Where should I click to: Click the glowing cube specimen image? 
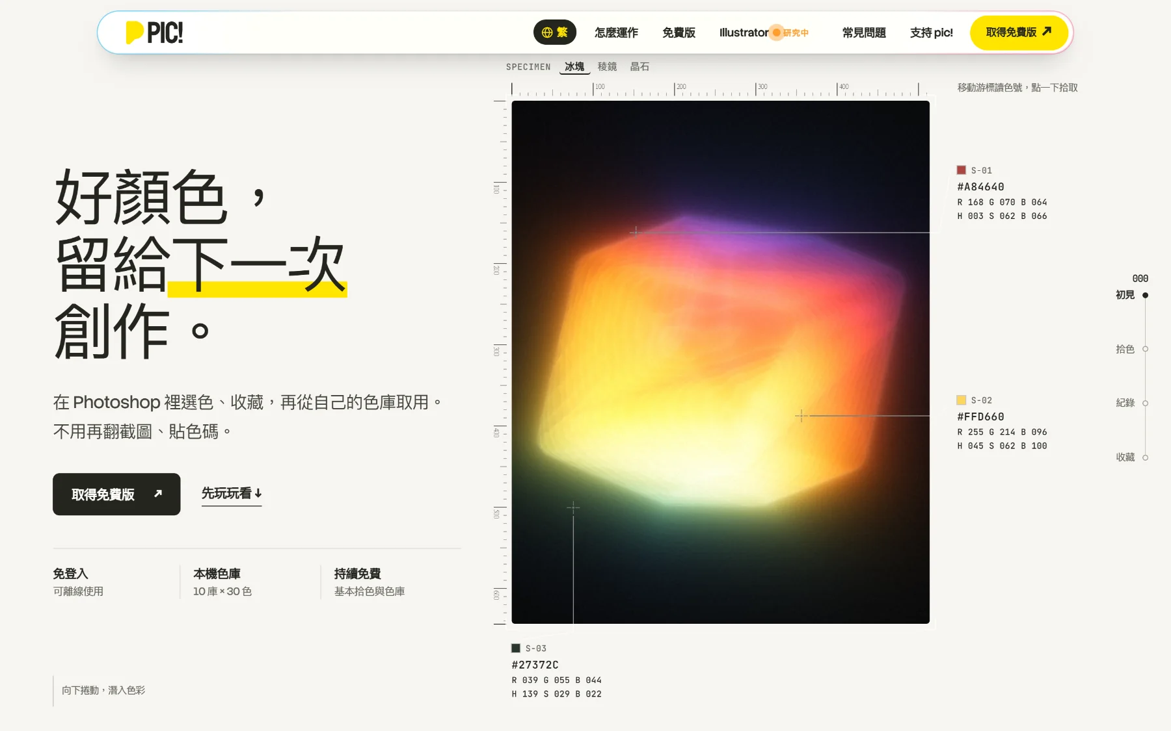coord(720,362)
